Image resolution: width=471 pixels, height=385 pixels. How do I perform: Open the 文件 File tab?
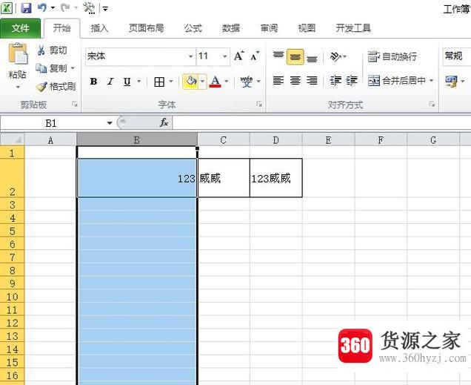pyautogui.click(x=21, y=28)
